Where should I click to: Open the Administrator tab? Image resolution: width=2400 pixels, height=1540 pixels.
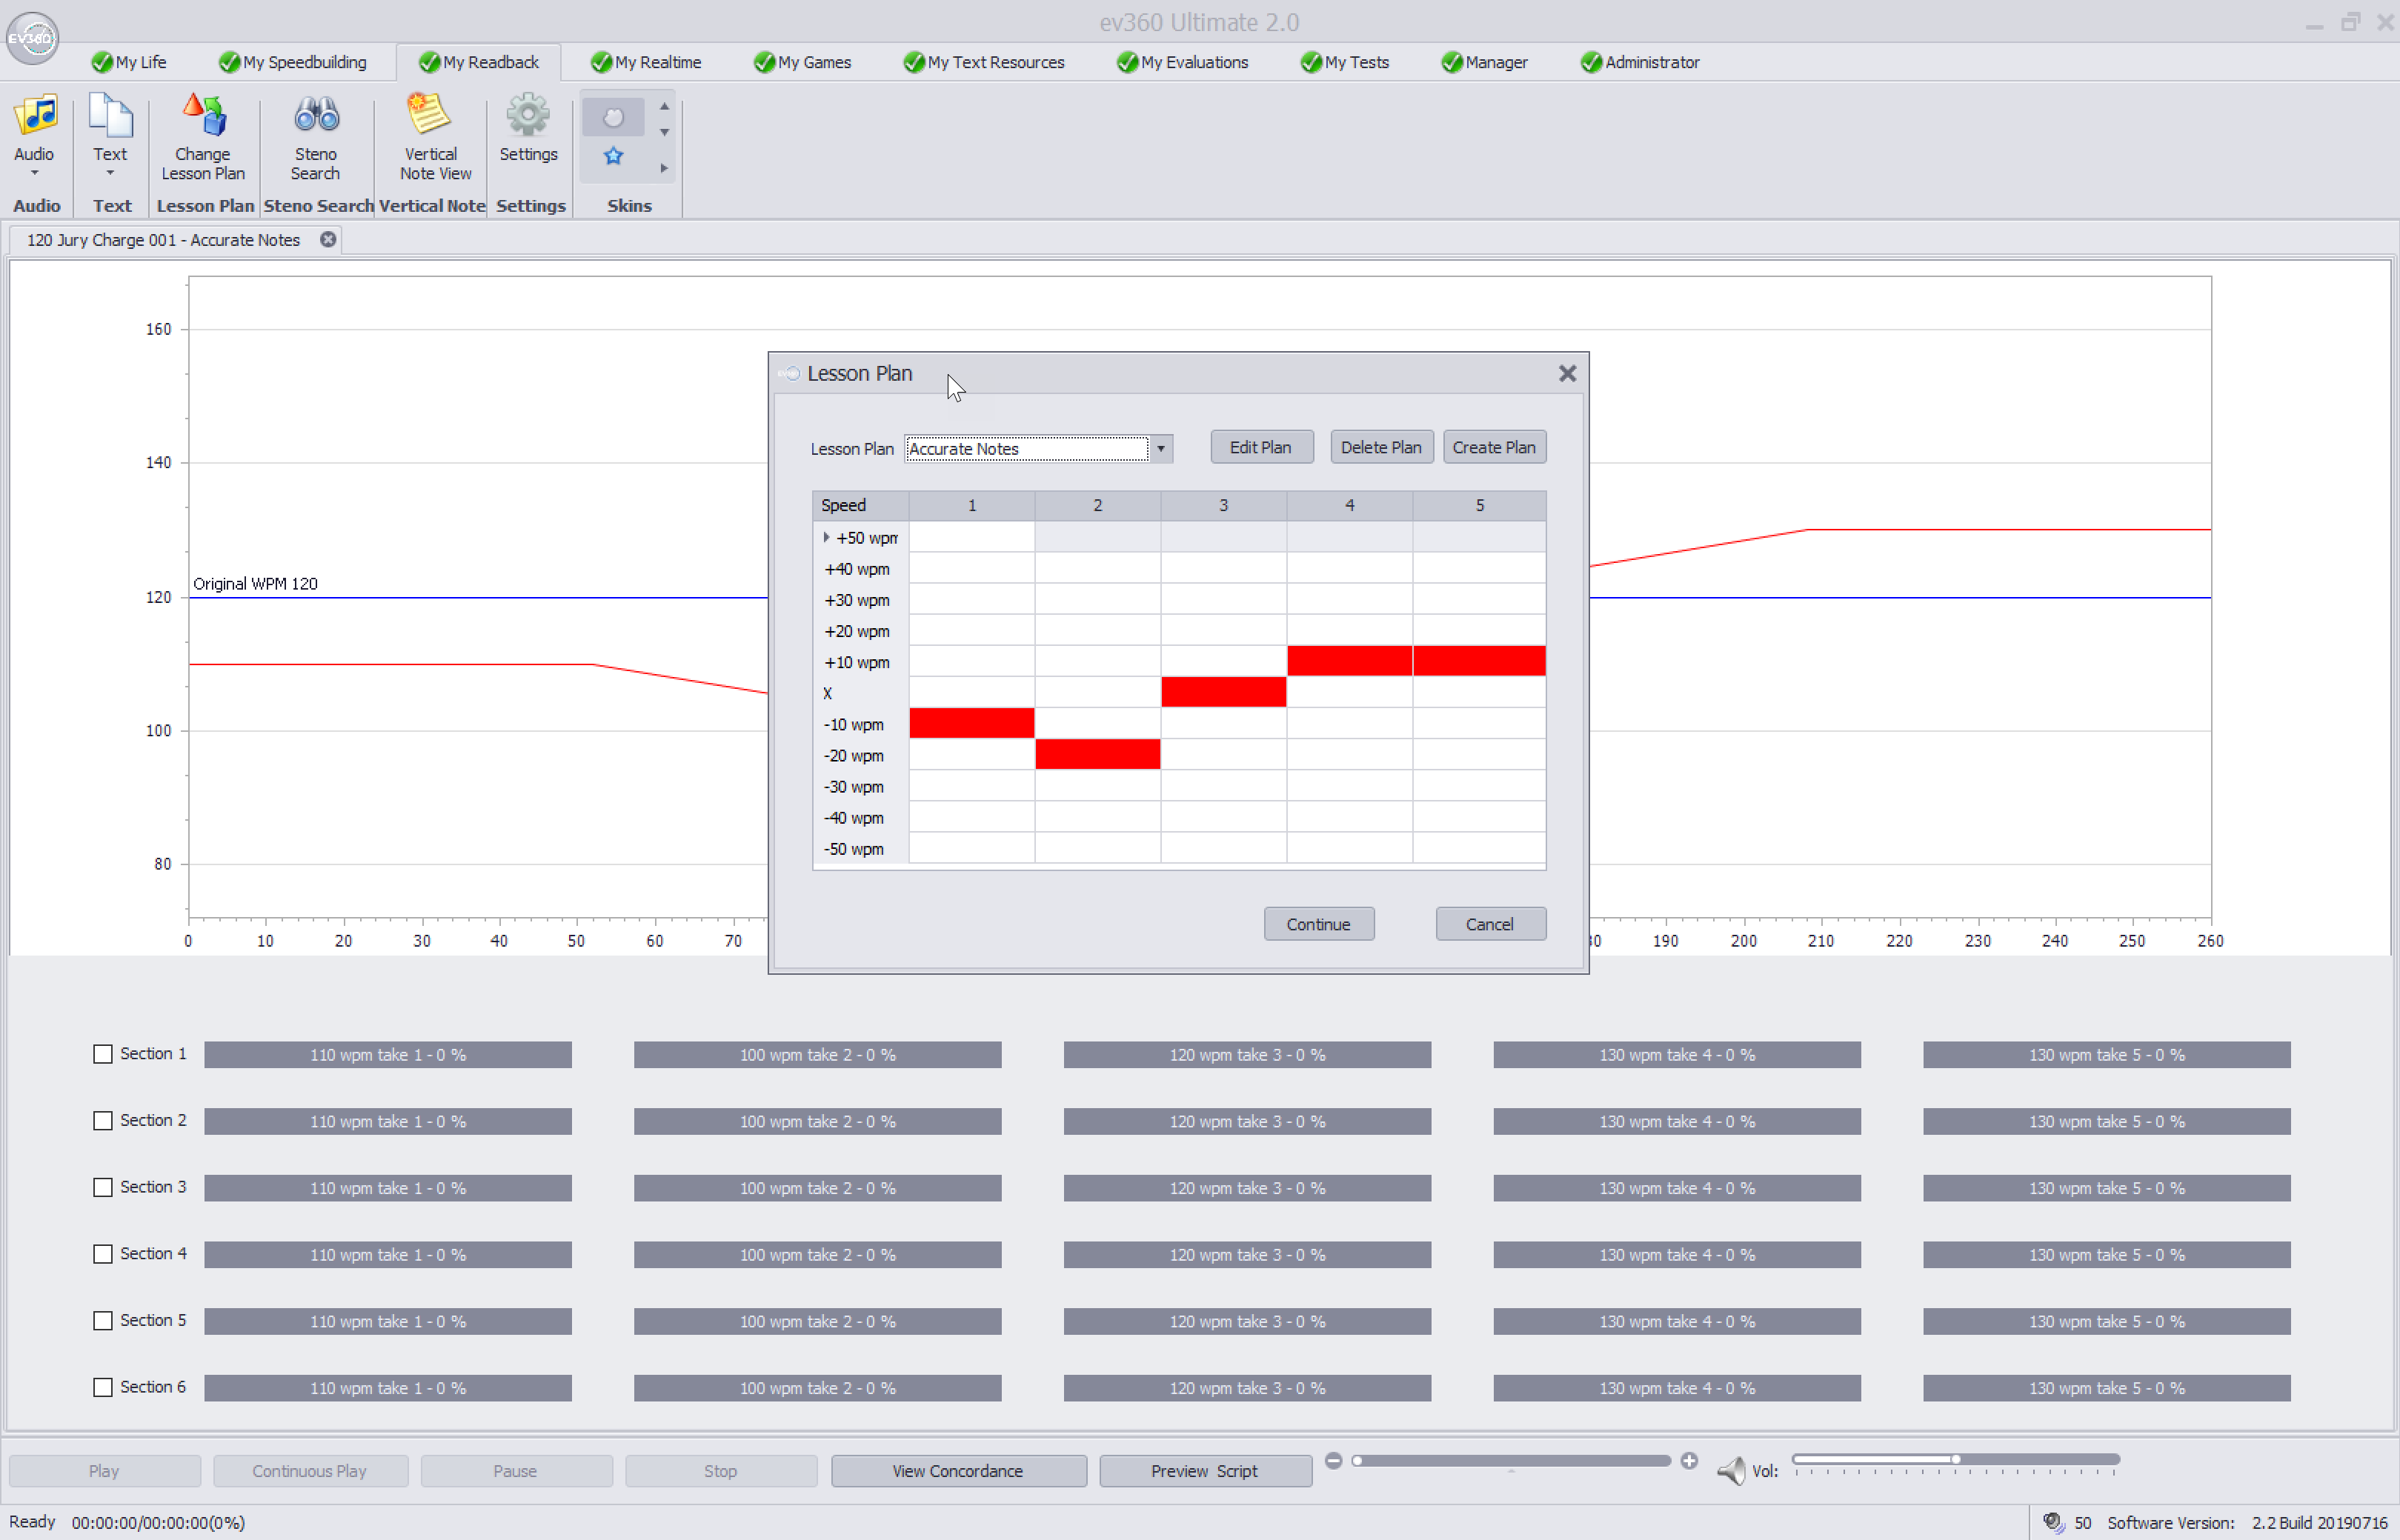(1641, 62)
